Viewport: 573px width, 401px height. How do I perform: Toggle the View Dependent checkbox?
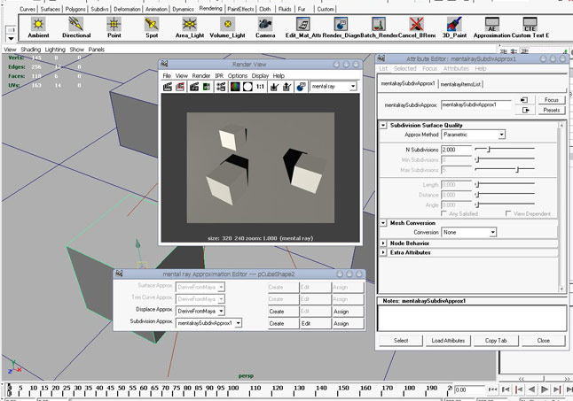[x=508, y=213]
